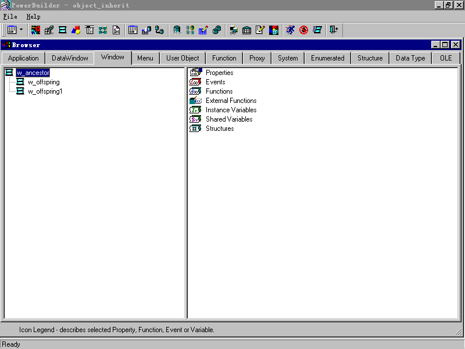
Task: Click the exit door toolbar icon
Action: coord(333,30)
